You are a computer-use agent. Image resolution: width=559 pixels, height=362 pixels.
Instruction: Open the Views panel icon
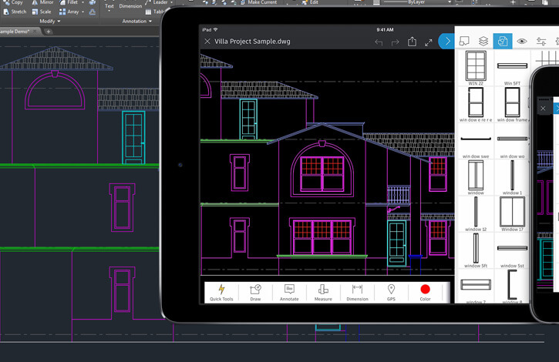point(464,42)
